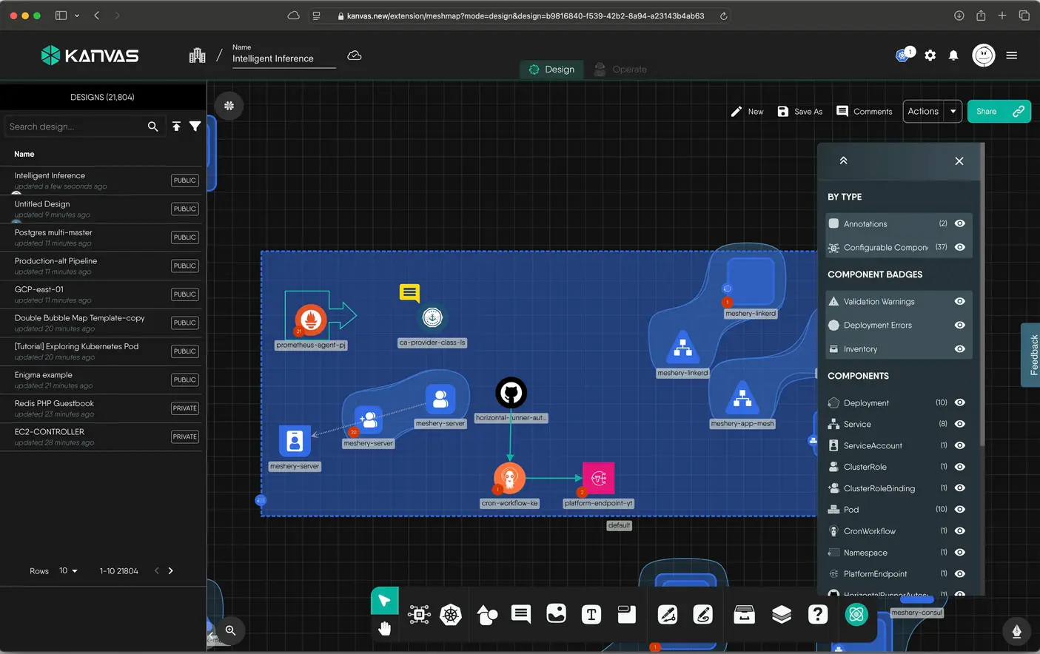Hide Annotations using eye icon
Image resolution: width=1040 pixels, height=654 pixels.
tap(959, 223)
